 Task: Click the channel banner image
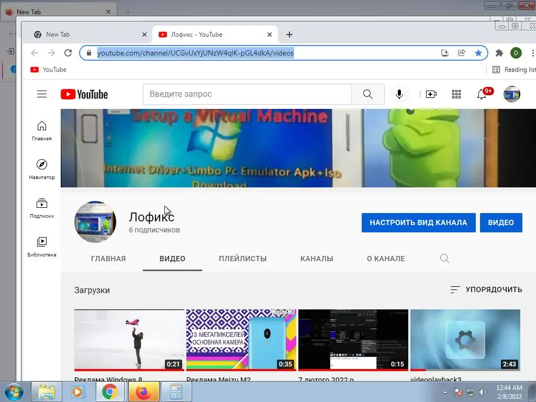(298, 148)
